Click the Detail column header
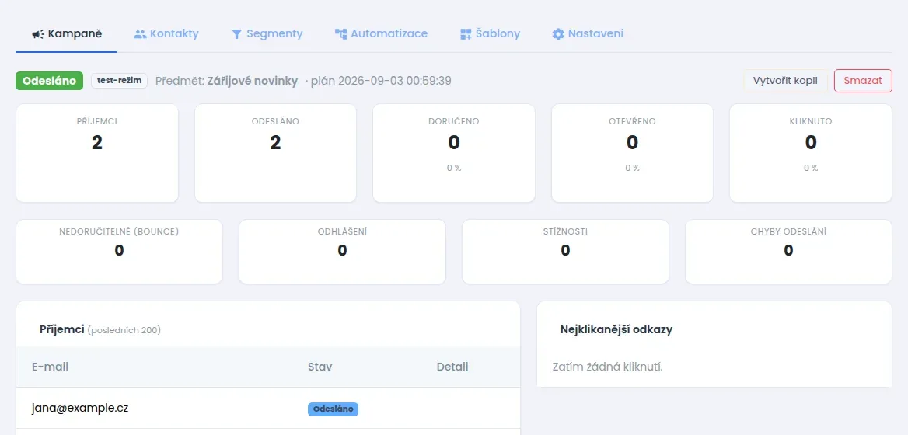The image size is (908, 435). 452,367
